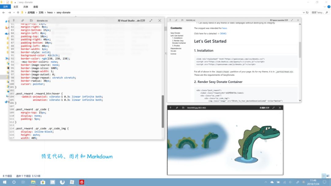
Task: Open the Windows Start menu
Action: (x=4, y=182)
